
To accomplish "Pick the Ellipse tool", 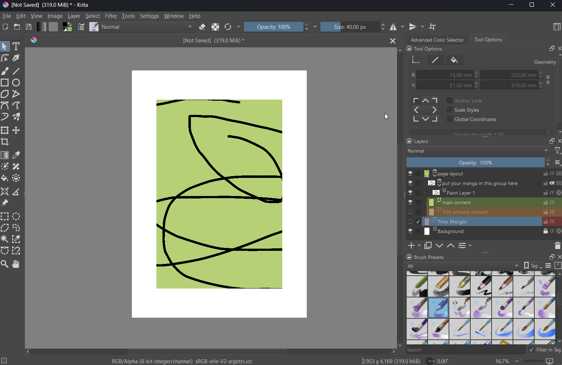I will [16, 83].
